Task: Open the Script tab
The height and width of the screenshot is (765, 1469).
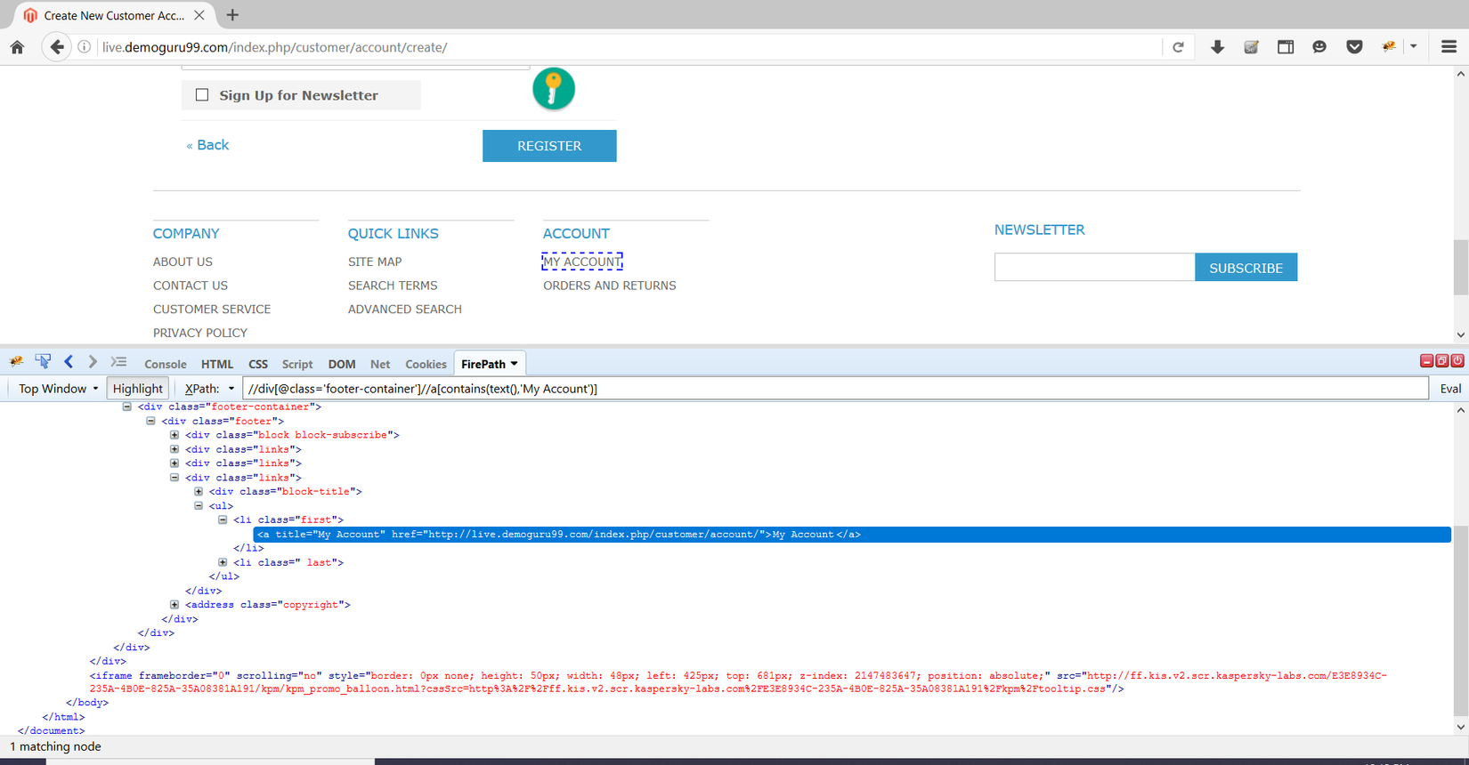Action: [297, 364]
